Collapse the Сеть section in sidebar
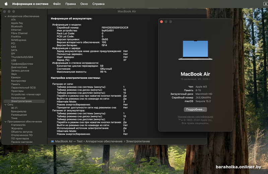This screenshot has width=268, height=174. coord(5,105)
